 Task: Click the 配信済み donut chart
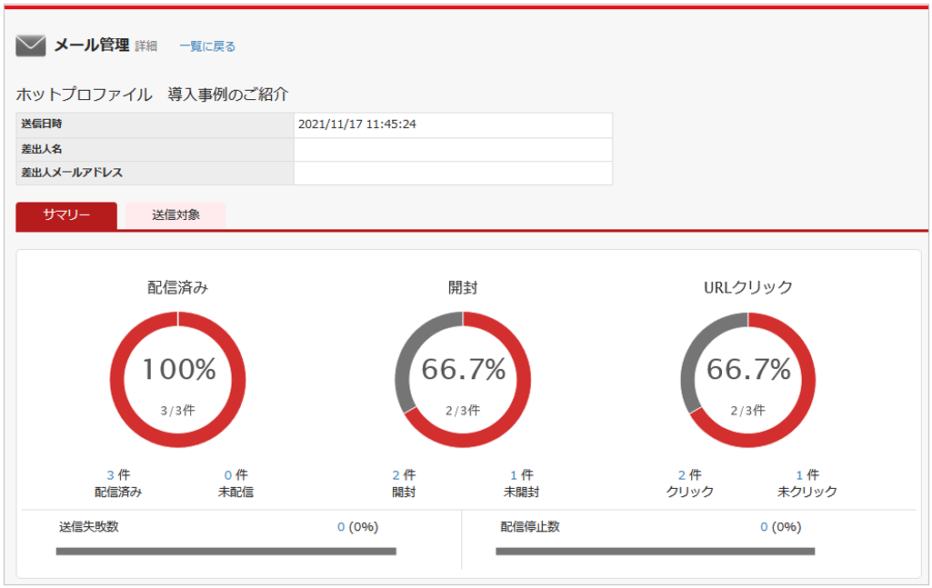click(178, 379)
